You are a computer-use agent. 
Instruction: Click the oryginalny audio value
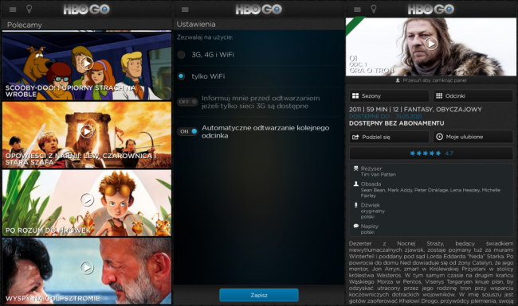(373, 211)
